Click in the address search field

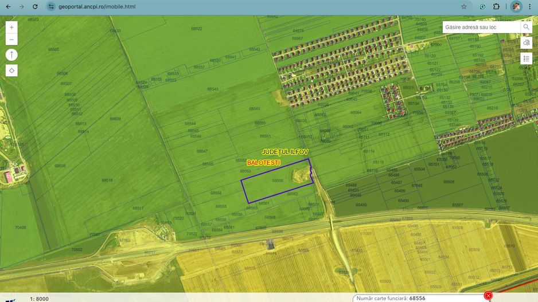[x=482, y=27]
